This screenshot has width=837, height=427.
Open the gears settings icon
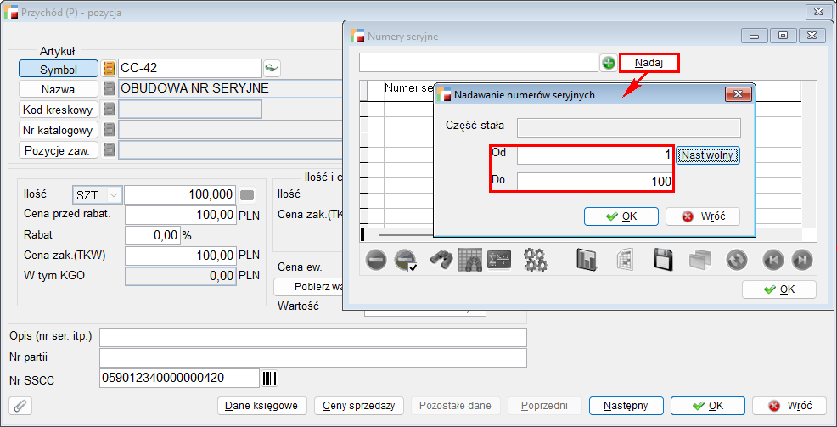tap(535, 260)
